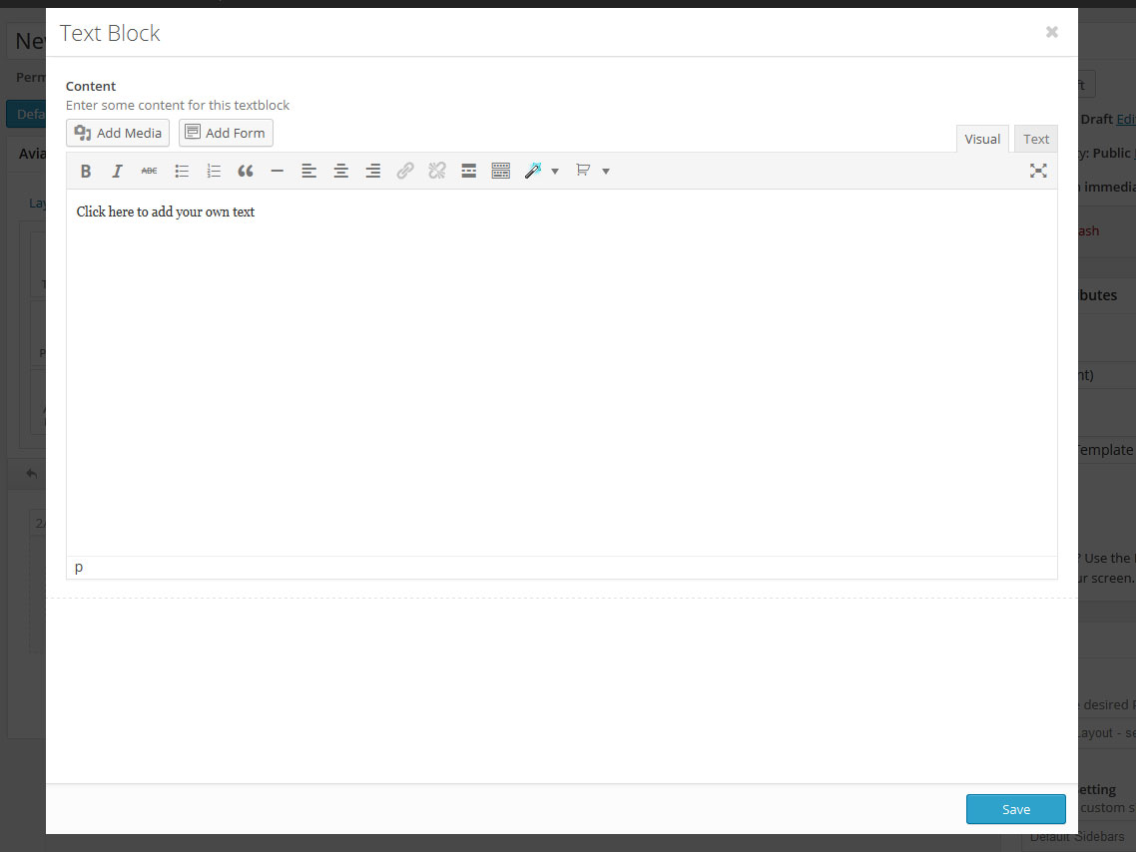Click the undo arrow in background page
This screenshot has height=852, width=1136.
(31, 474)
